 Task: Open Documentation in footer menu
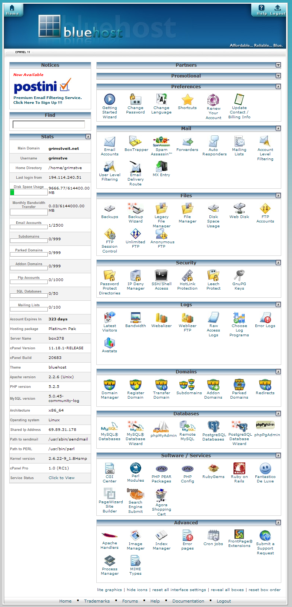click(x=188, y=601)
